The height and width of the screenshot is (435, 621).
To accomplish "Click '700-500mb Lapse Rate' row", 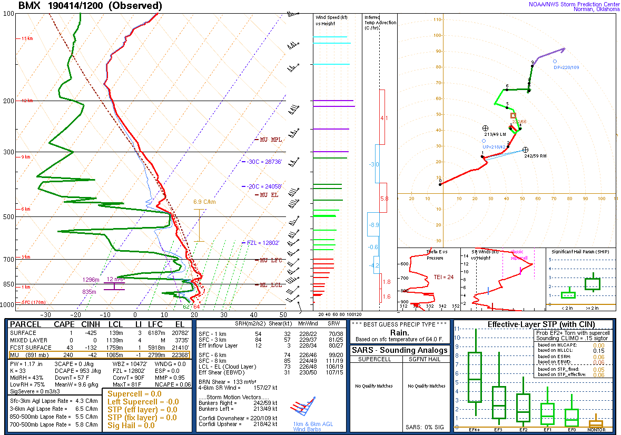I will coord(54,424).
